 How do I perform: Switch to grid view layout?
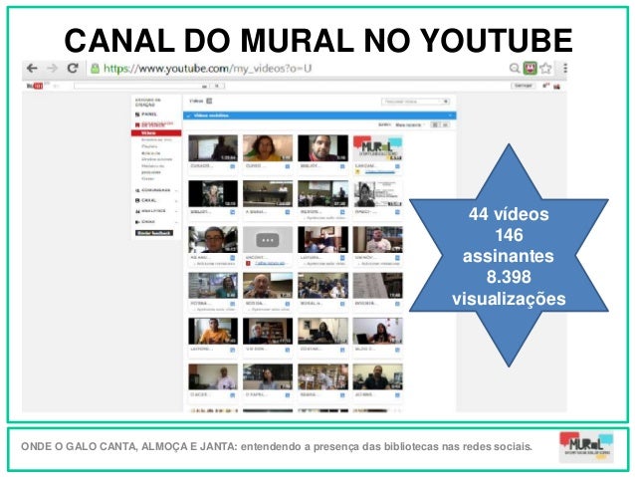pos(435,124)
